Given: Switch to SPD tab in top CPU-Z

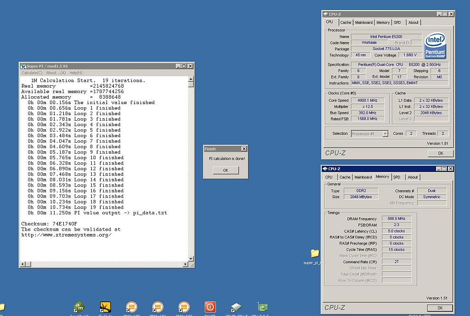Looking at the screenshot, I should [397, 22].
